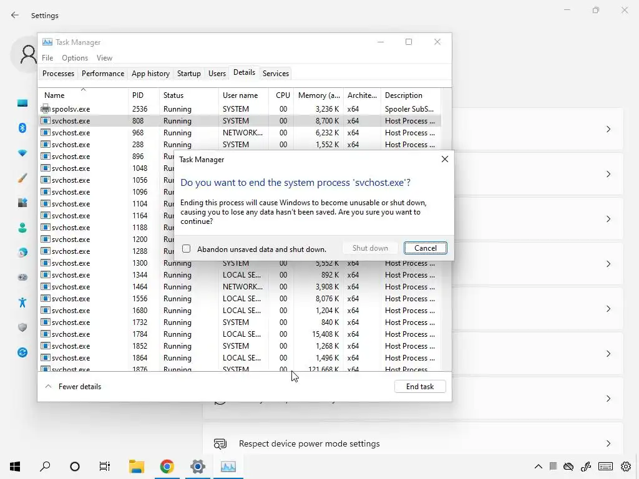The height and width of the screenshot is (479, 639).
Task: Switch to the Startup tab
Action: [x=188, y=74]
